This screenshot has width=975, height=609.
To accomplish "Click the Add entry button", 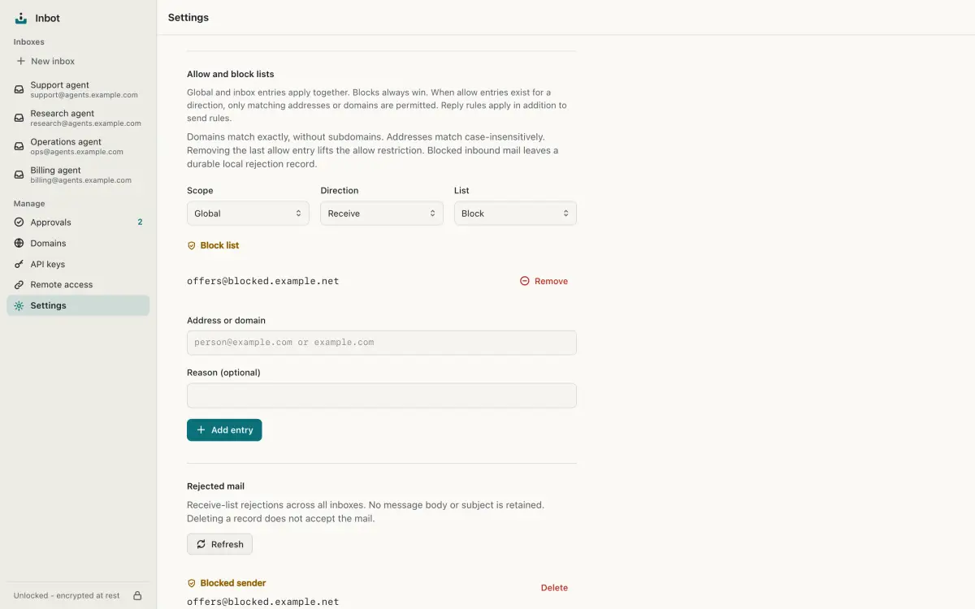I will point(224,430).
